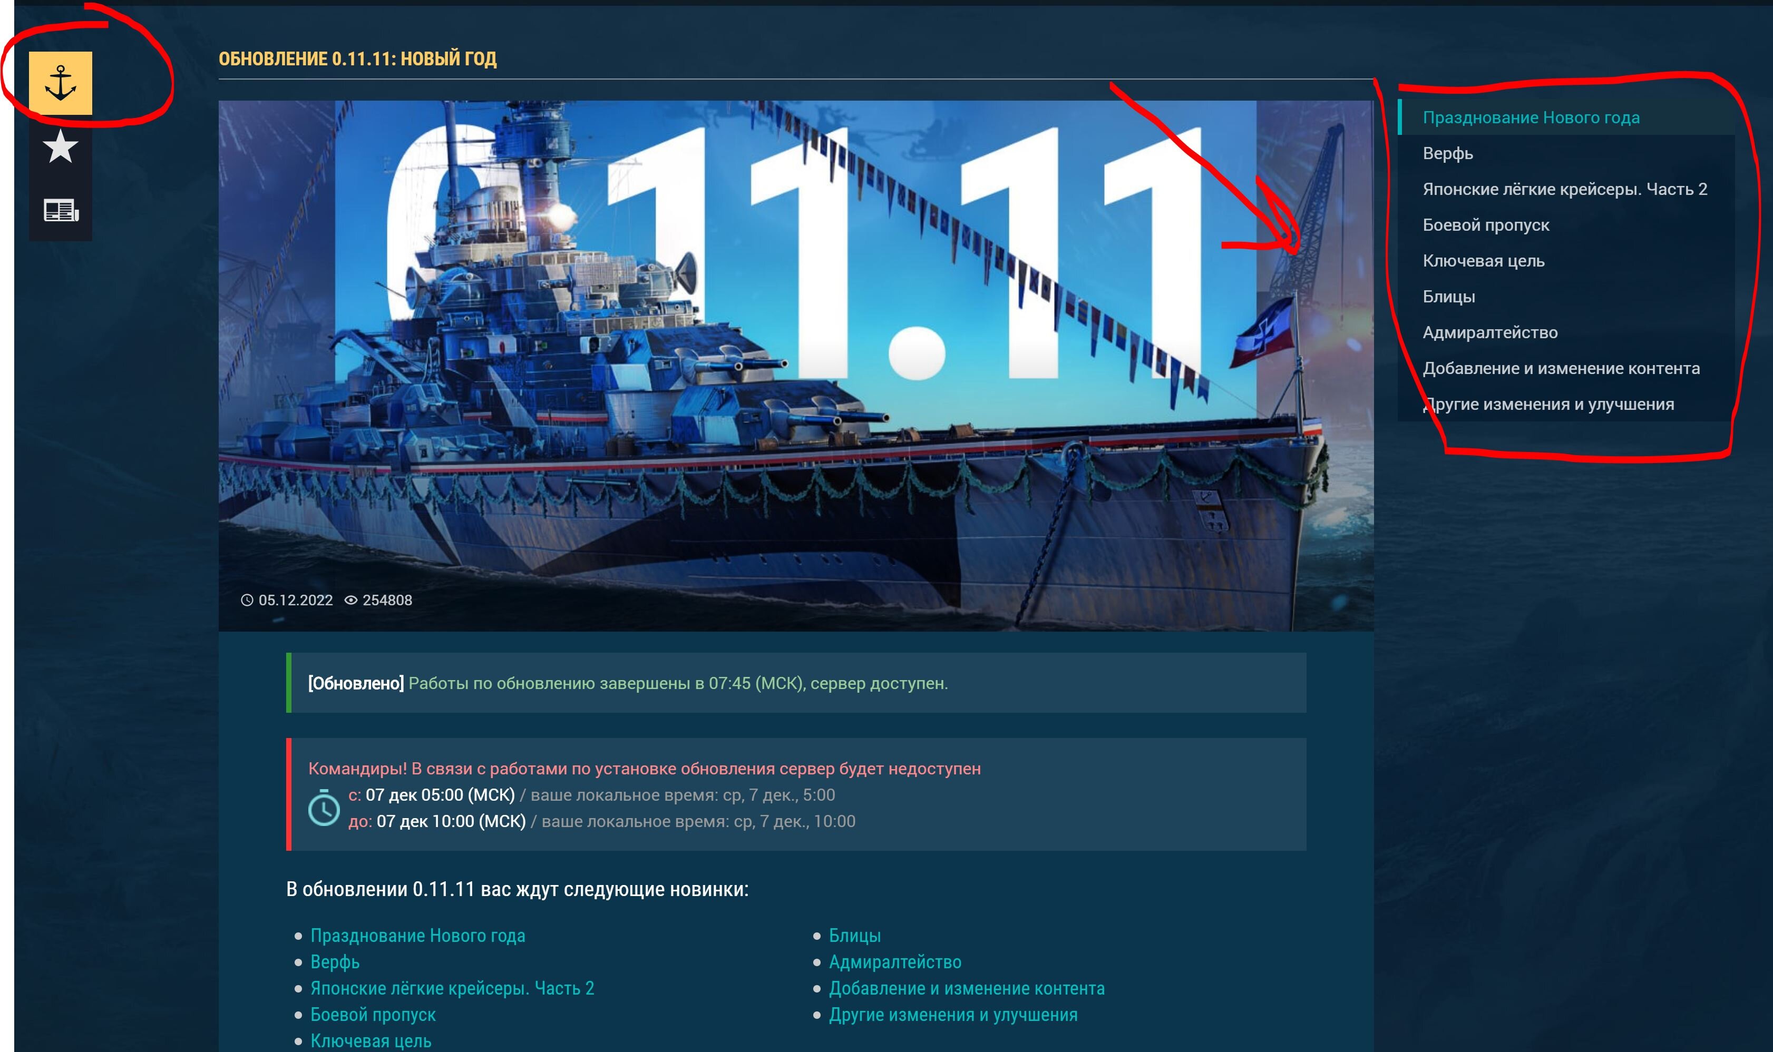Click the start time '07 дек 05:00 (МСК)'
The image size is (1773, 1052).
tap(440, 795)
